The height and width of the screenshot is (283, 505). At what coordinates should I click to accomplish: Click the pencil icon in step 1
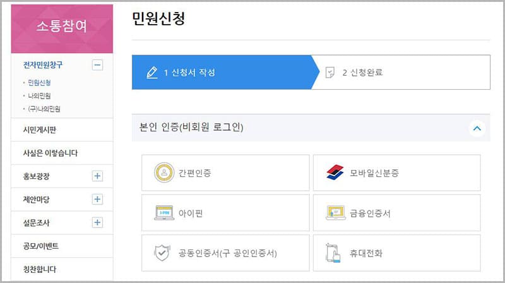click(x=151, y=73)
